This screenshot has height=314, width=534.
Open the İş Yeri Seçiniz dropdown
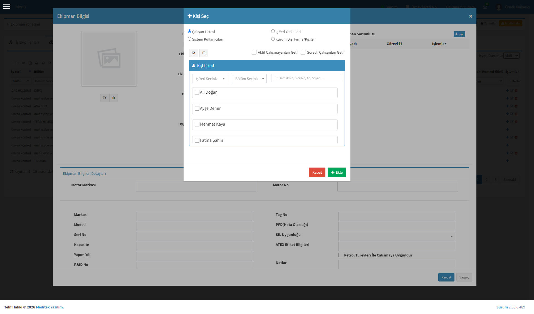coord(210,79)
